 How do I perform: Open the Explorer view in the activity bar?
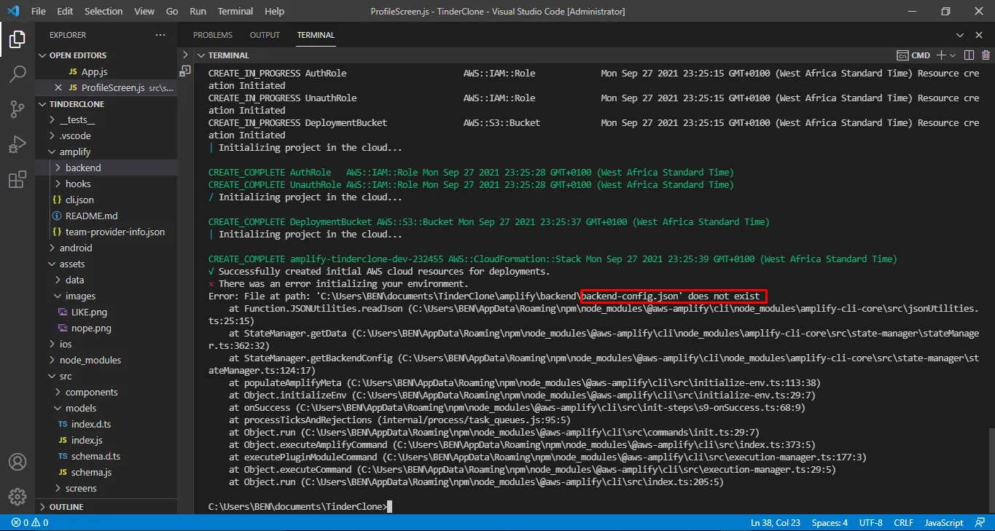tap(17, 39)
